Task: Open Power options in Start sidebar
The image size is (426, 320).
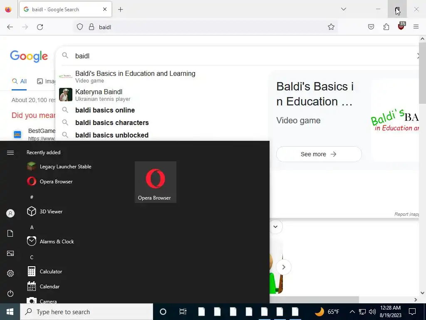Action: pyautogui.click(x=10, y=293)
